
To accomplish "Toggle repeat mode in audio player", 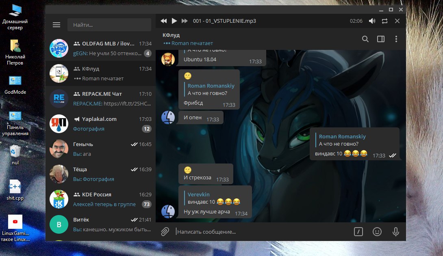I will pos(384,21).
